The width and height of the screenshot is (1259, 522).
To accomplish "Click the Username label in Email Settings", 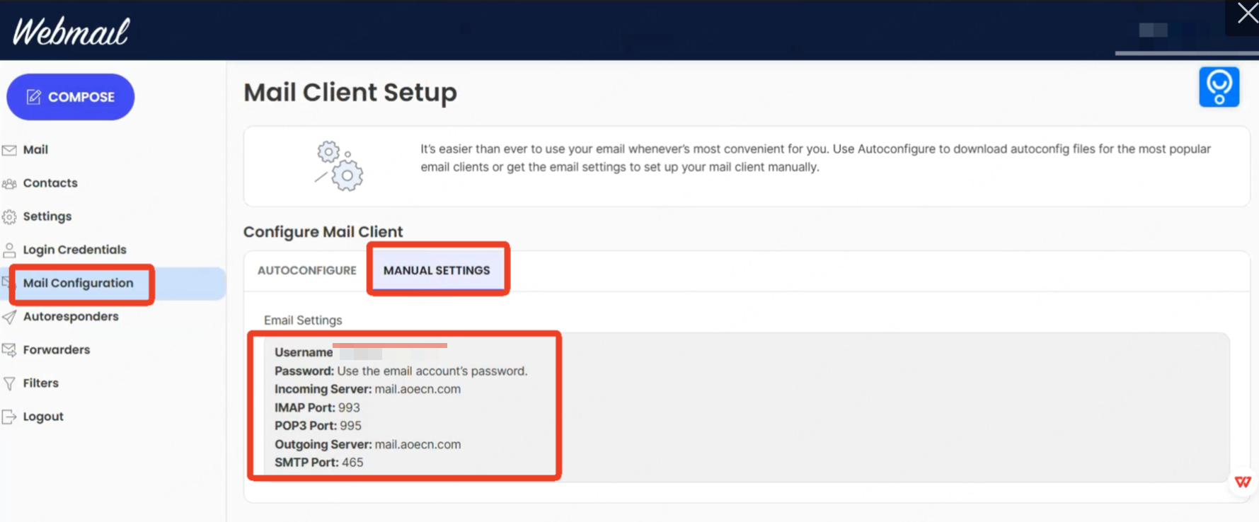I will [x=304, y=352].
